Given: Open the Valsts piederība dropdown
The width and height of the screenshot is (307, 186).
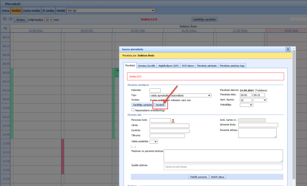Looking at the screenshot, I should pos(153,142).
